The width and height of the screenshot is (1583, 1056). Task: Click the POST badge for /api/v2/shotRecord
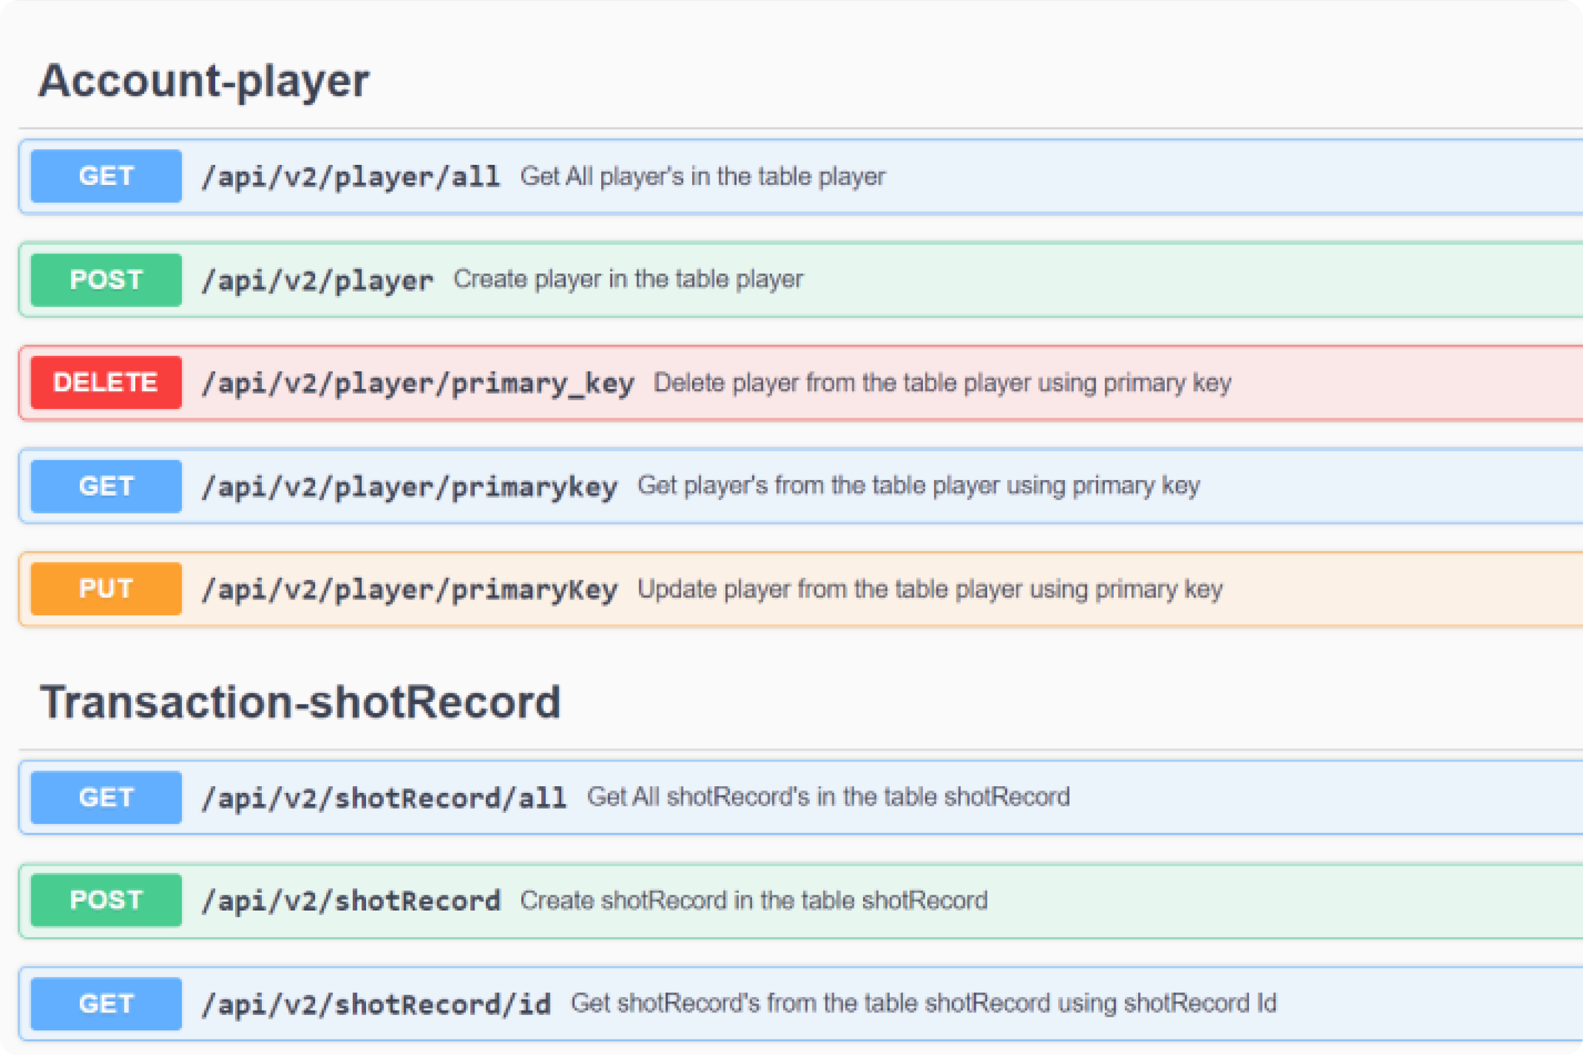[107, 900]
